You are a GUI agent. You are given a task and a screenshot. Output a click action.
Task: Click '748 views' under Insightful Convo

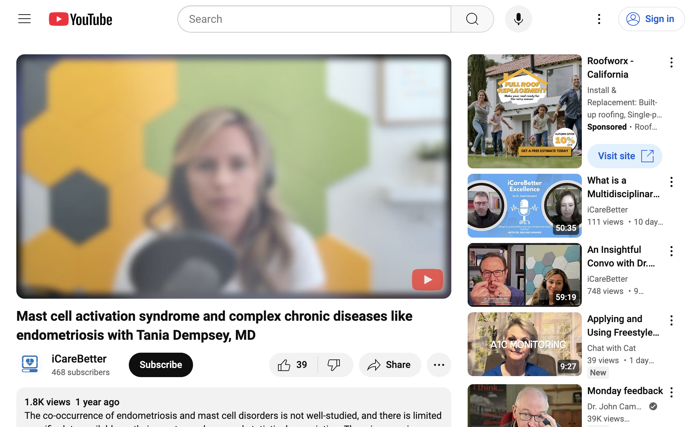[x=605, y=291]
